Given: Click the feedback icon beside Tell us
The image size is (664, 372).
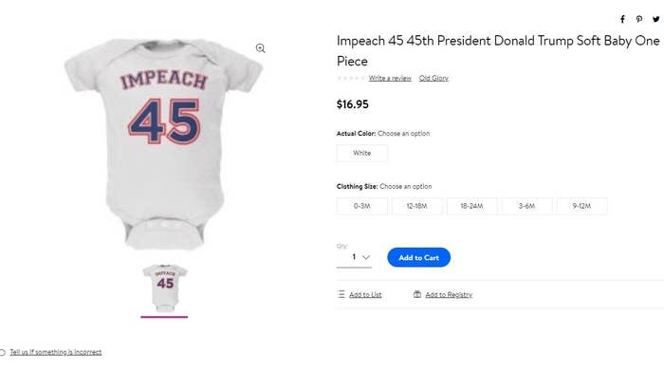Looking at the screenshot, I should (x=2, y=352).
